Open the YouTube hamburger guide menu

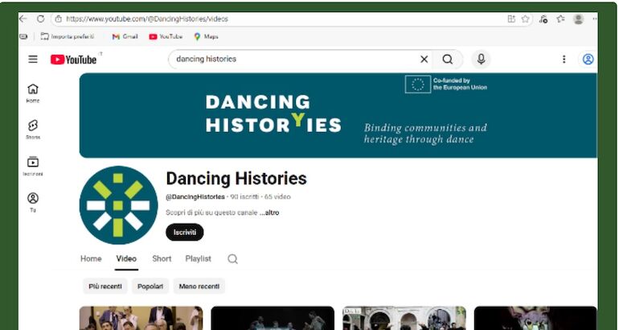(33, 59)
